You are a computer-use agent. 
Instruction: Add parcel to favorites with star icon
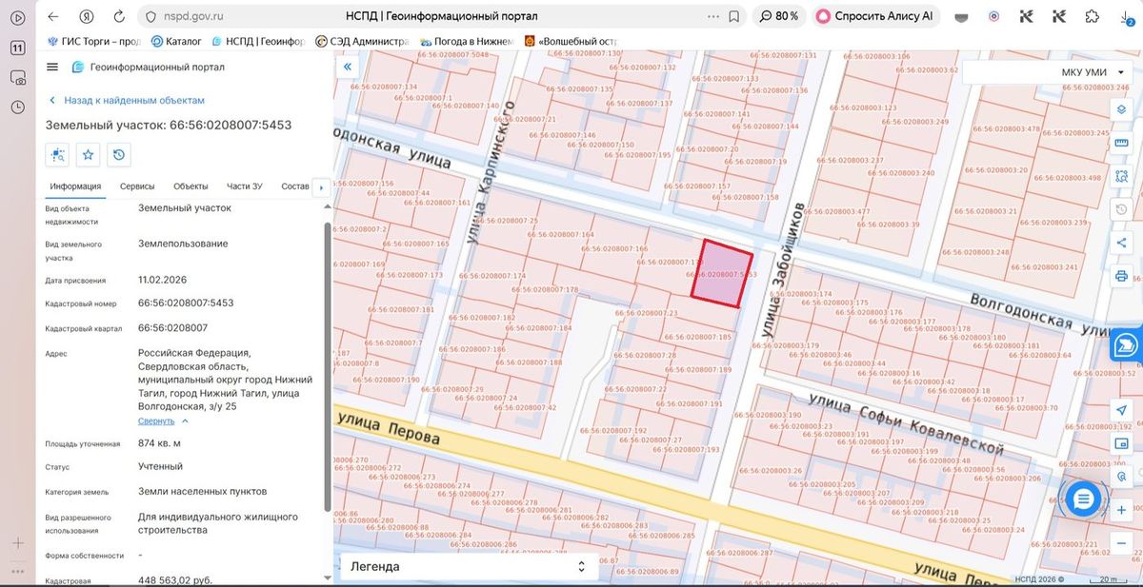tap(89, 154)
